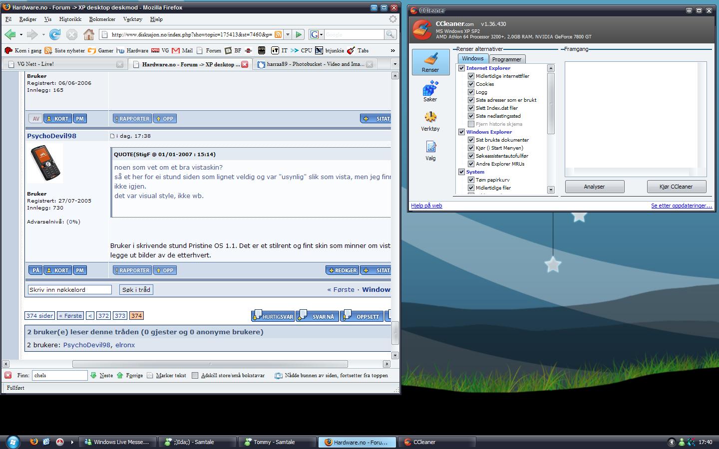Screen dimensions: 719x449
Task: Expand hidden quick launch icons arrow
Action: 72,442
